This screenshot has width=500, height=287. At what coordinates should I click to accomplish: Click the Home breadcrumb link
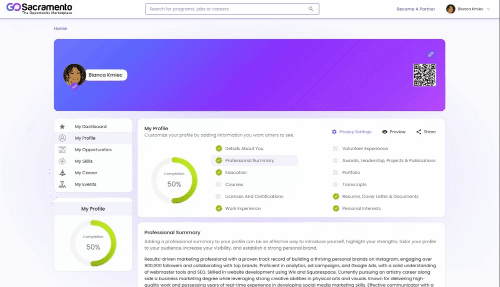click(x=60, y=28)
